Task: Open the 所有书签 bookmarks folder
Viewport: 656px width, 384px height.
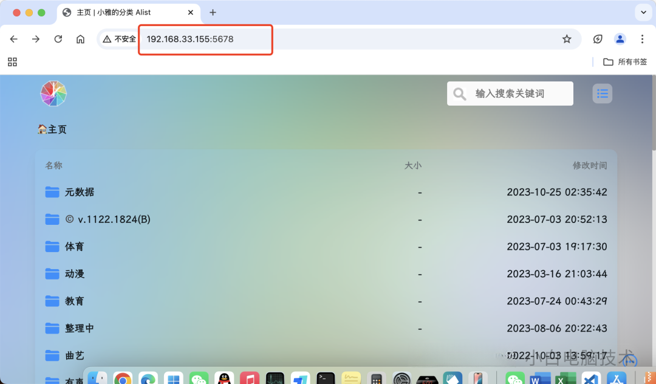Action: coord(625,62)
